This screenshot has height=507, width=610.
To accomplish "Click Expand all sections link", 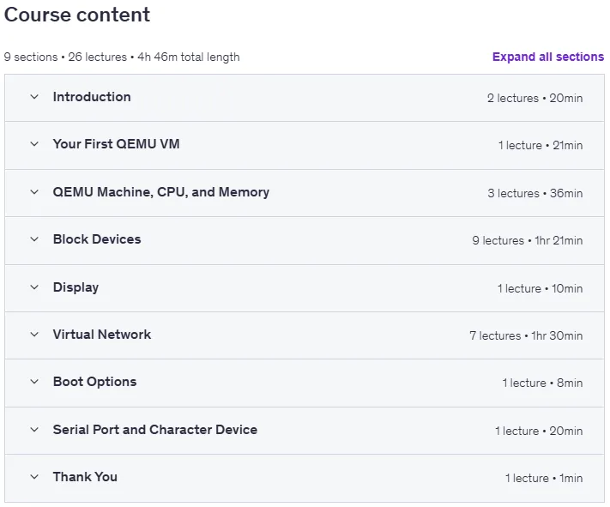I will pyautogui.click(x=548, y=57).
